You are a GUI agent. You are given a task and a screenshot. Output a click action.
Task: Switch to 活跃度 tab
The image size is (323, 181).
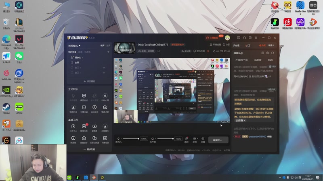[x=258, y=60]
